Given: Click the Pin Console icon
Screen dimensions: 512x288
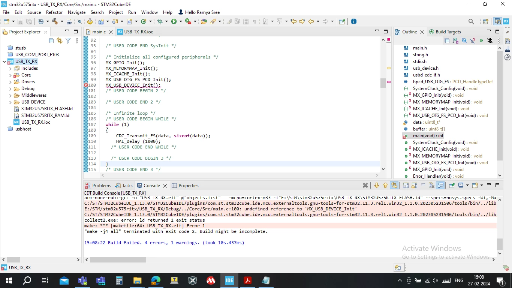Looking at the screenshot, I should click(452, 185).
